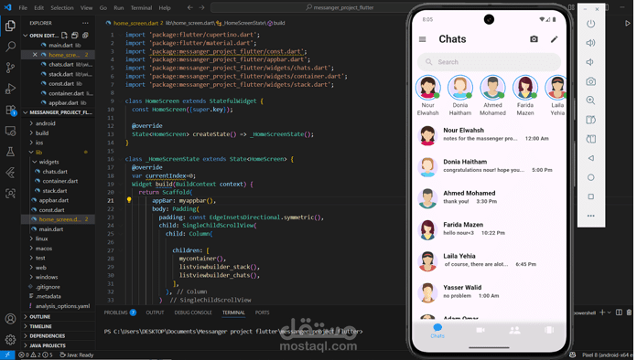Open the Source Control view
This screenshot has height=360, width=637.
pyautogui.click(x=11, y=68)
